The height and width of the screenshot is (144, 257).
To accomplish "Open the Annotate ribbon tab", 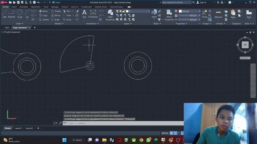I will [24, 7].
